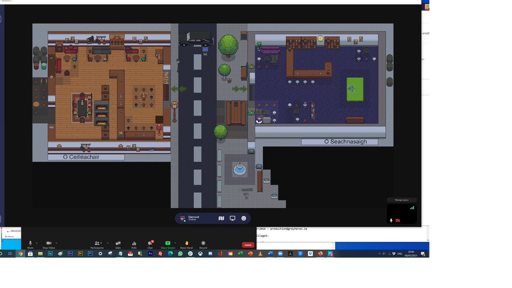The height and width of the screenshot is (288, 512).
Task: Open Adobe Audition taskbar icon
Action: (150, 253)
